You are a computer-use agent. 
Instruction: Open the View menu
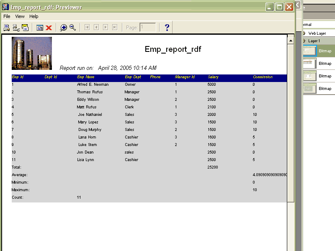(x=20, y=16)
